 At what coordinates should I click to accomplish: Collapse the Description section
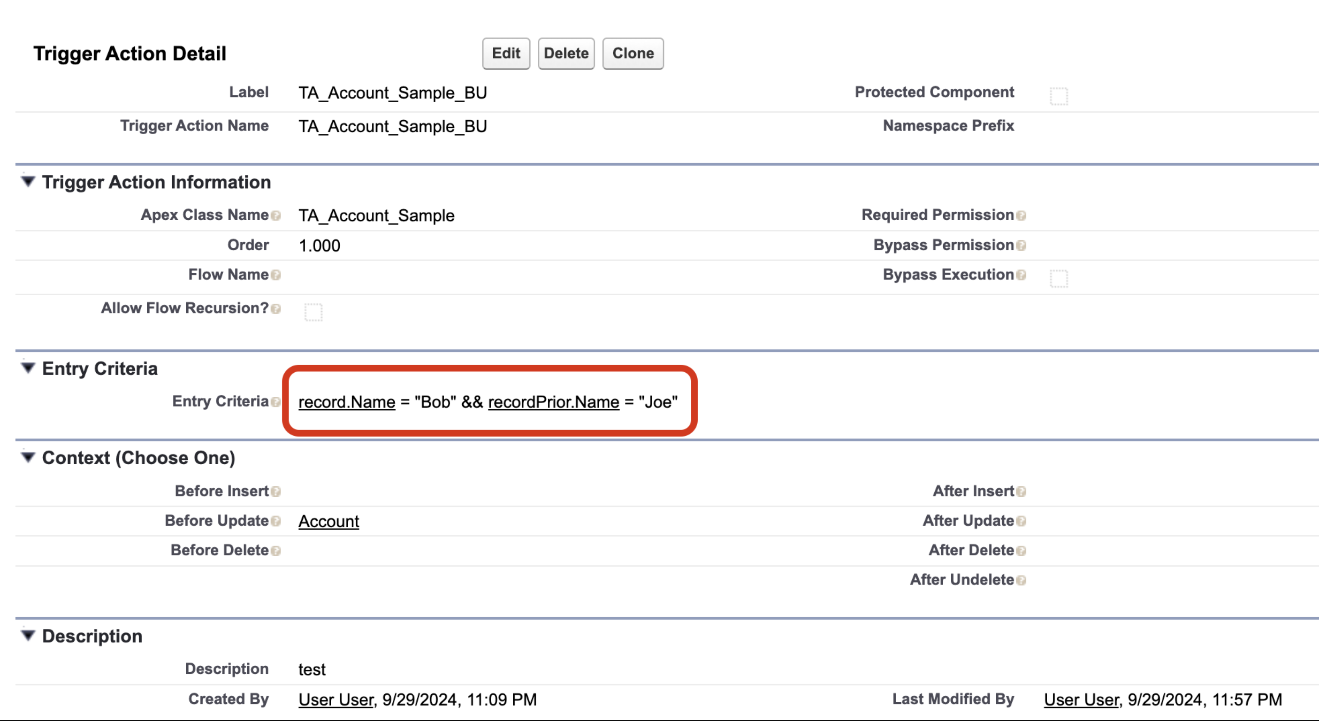[28, 636]
